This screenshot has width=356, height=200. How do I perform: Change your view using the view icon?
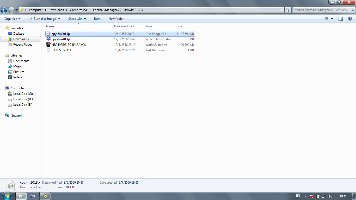pos(326,19)
